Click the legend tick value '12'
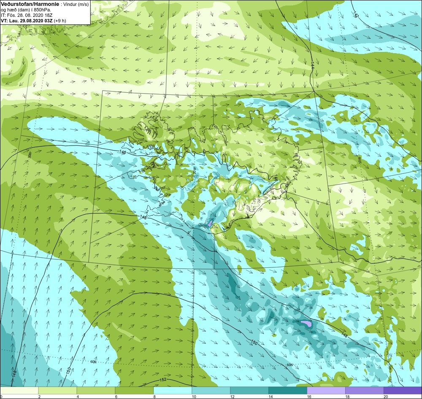 point(232,396)
